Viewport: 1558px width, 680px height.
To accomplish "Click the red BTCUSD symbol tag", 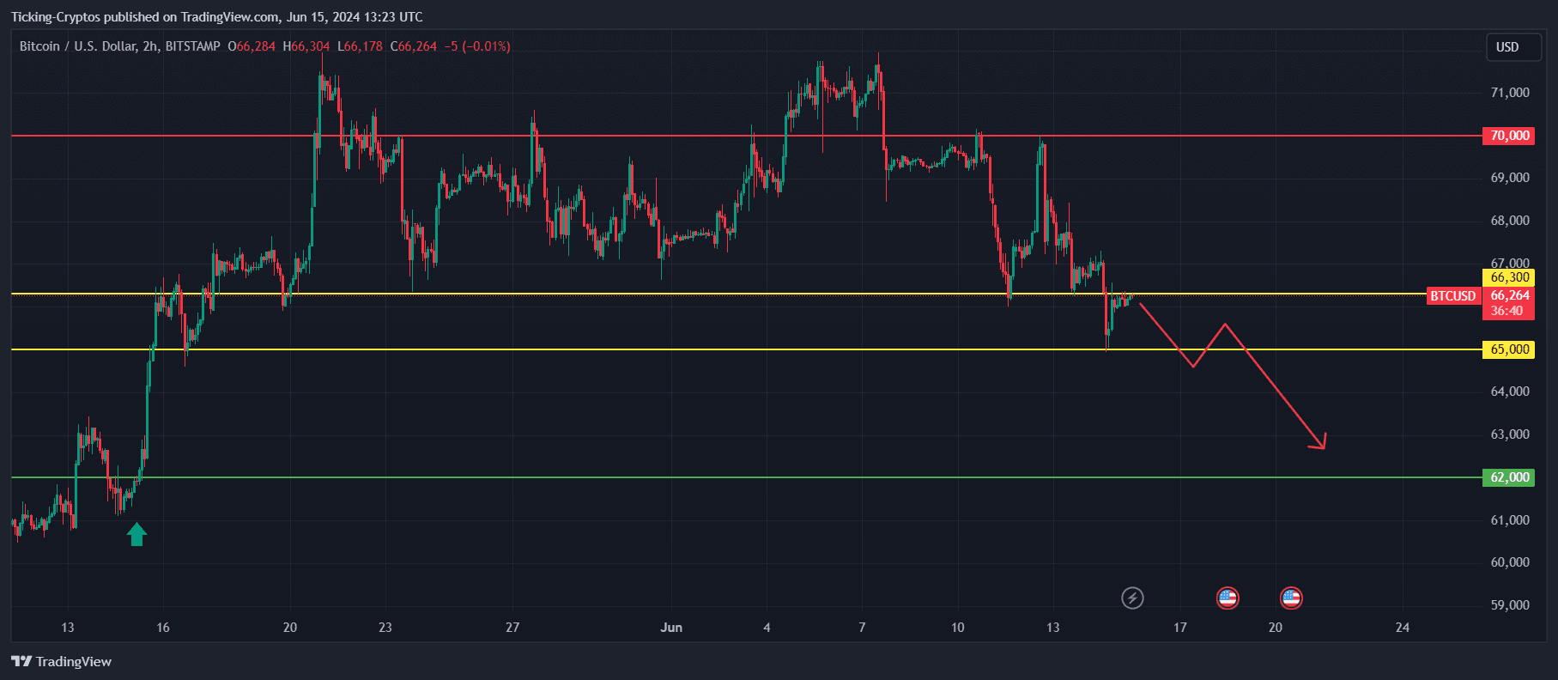I will click(x=1452, y=296).
